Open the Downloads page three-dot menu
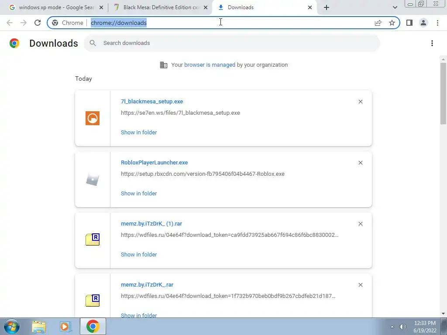 tap(432, 43)
